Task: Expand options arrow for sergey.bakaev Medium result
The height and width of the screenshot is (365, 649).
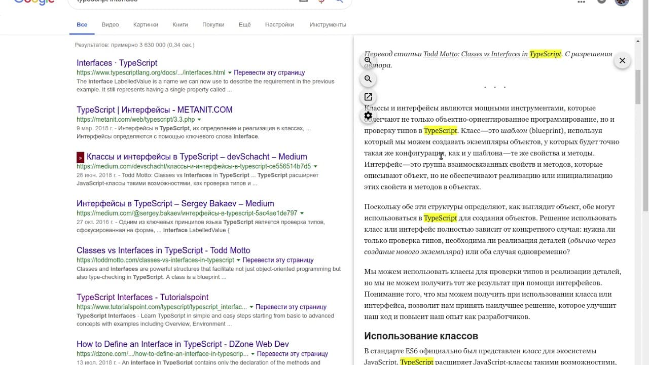Action: tap(302, 213)
